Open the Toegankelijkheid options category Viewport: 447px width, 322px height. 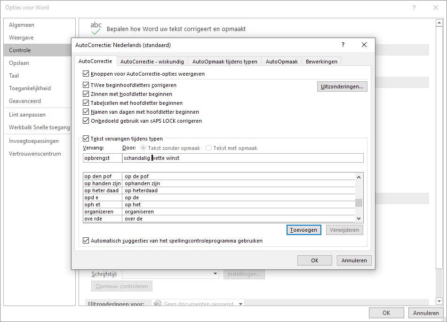point(38,88)
